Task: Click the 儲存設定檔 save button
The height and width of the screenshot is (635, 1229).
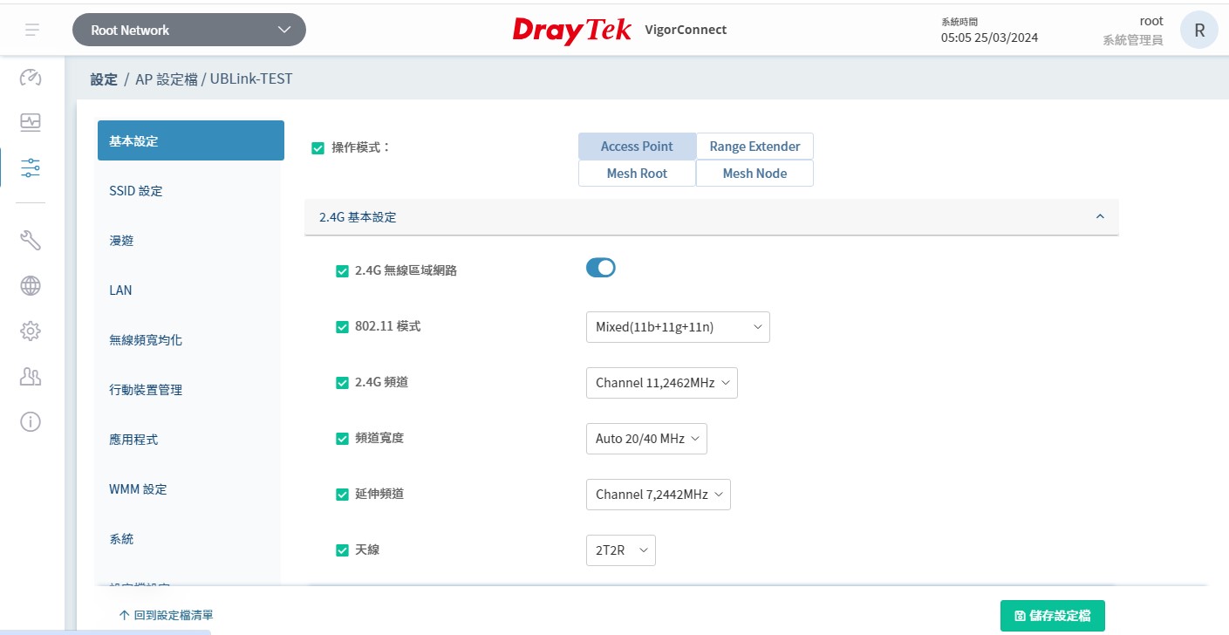Action: pyautogui.click(x=1052, y=616)
